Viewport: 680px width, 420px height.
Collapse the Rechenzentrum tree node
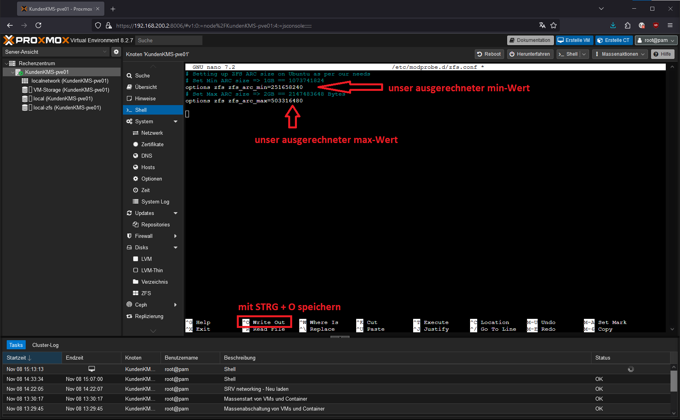coord(6,64)
